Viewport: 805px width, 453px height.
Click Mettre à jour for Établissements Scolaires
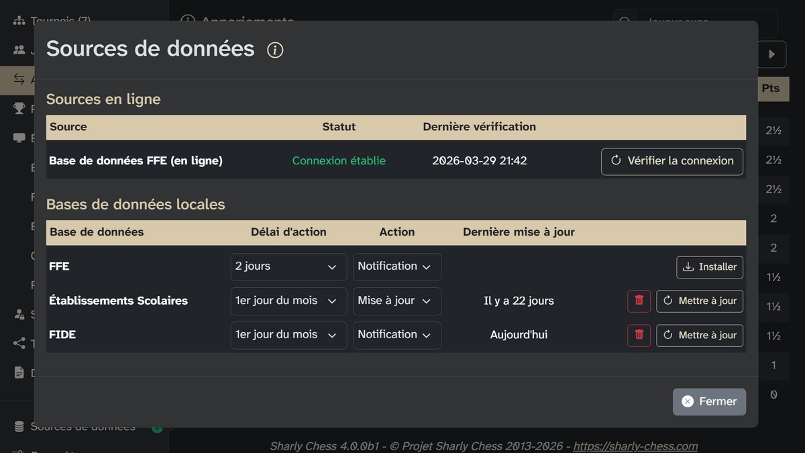pos(700,301)
